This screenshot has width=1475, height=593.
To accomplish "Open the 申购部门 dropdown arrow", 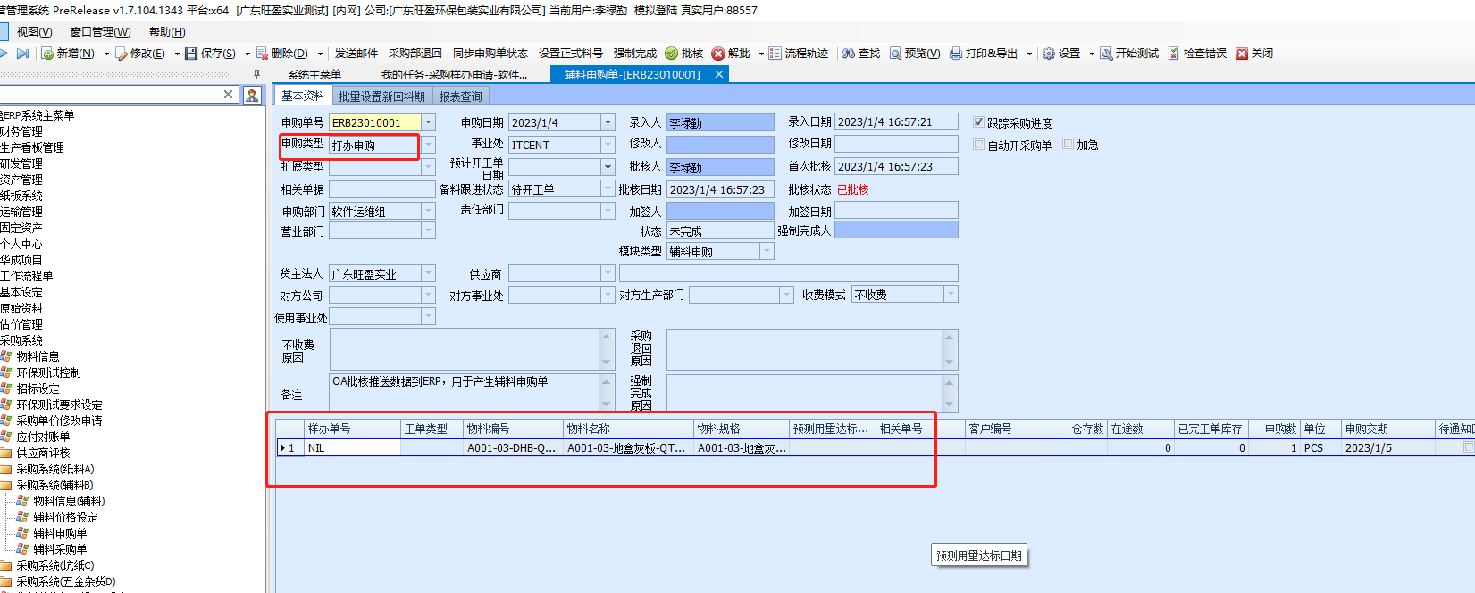I will (428, 211).
